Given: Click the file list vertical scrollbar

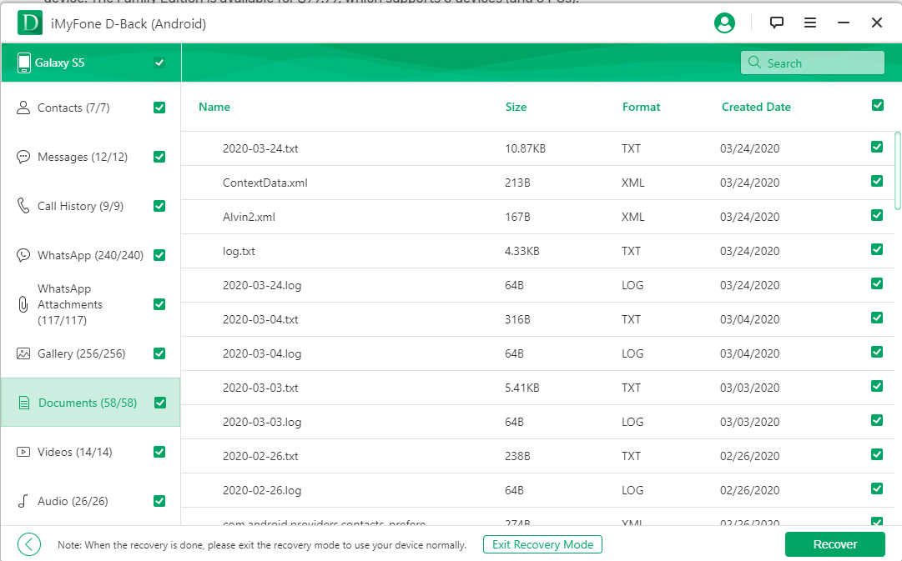Looking at the screenshot, I should coord(897,171).
